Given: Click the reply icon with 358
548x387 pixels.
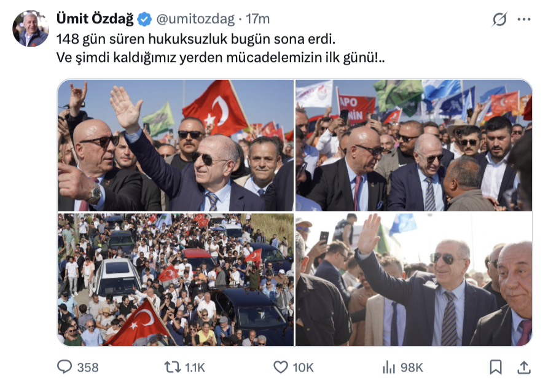Looking at the screenshot, I should pyautogui.click(x=65, y=367).
